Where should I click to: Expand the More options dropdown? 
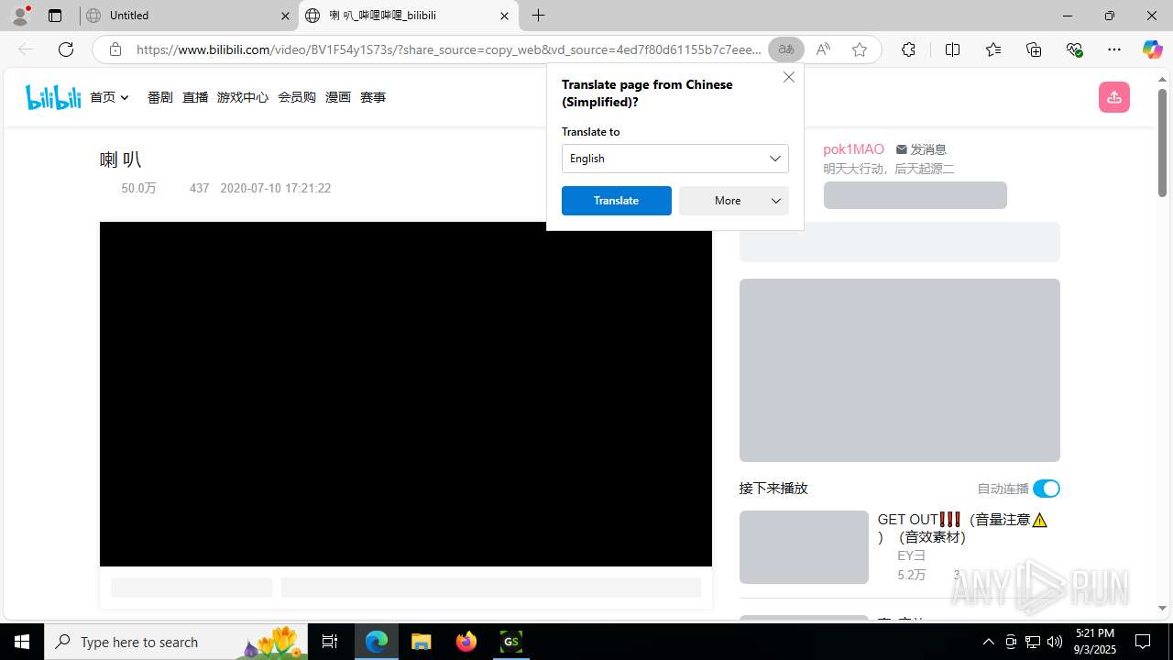(x=734, y=201)
